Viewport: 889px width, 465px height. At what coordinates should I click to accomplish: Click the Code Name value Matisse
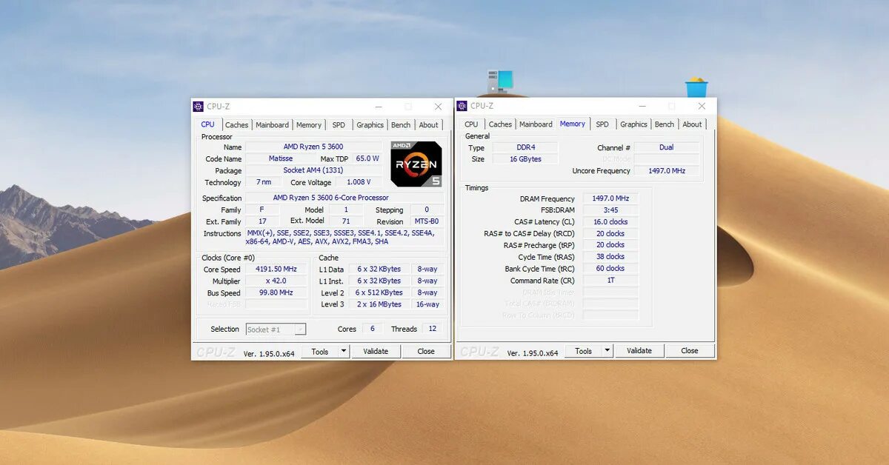click(281, 158)
